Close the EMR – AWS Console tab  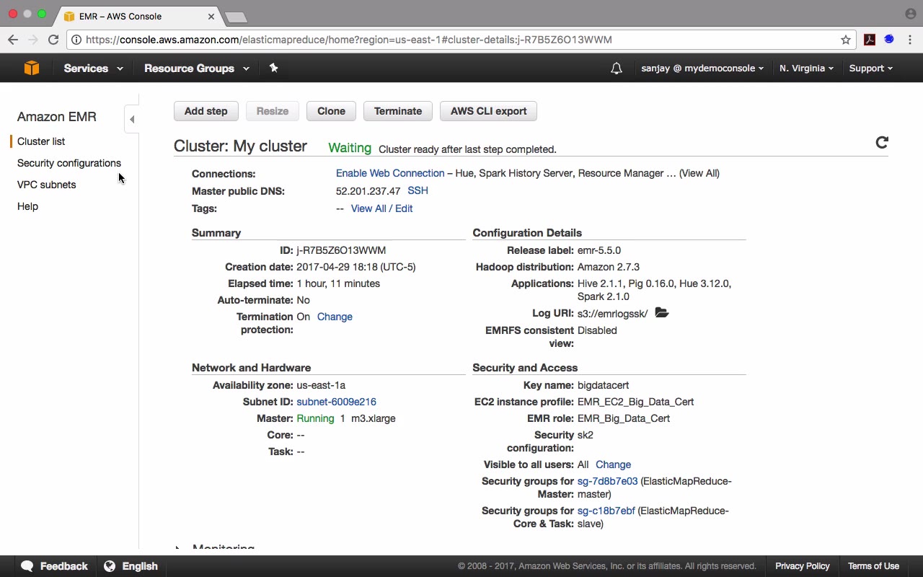(211, 16)
